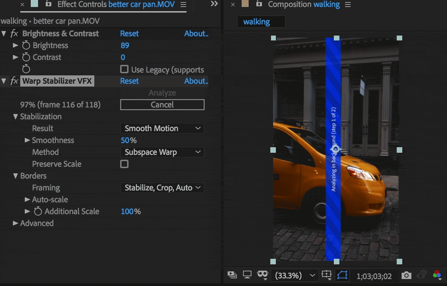This screenshot has height=286, width=447.
Task: Switch to the Composition walking tab
Action: (303, 5)
